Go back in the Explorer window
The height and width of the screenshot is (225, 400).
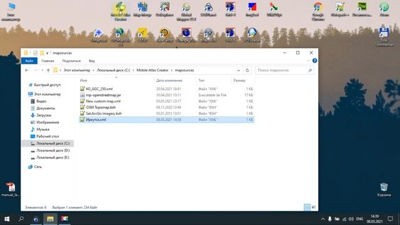point(27,70)
